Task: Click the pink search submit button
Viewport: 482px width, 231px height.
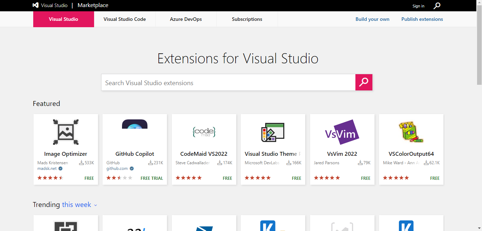Action: [x=364, y=82]
